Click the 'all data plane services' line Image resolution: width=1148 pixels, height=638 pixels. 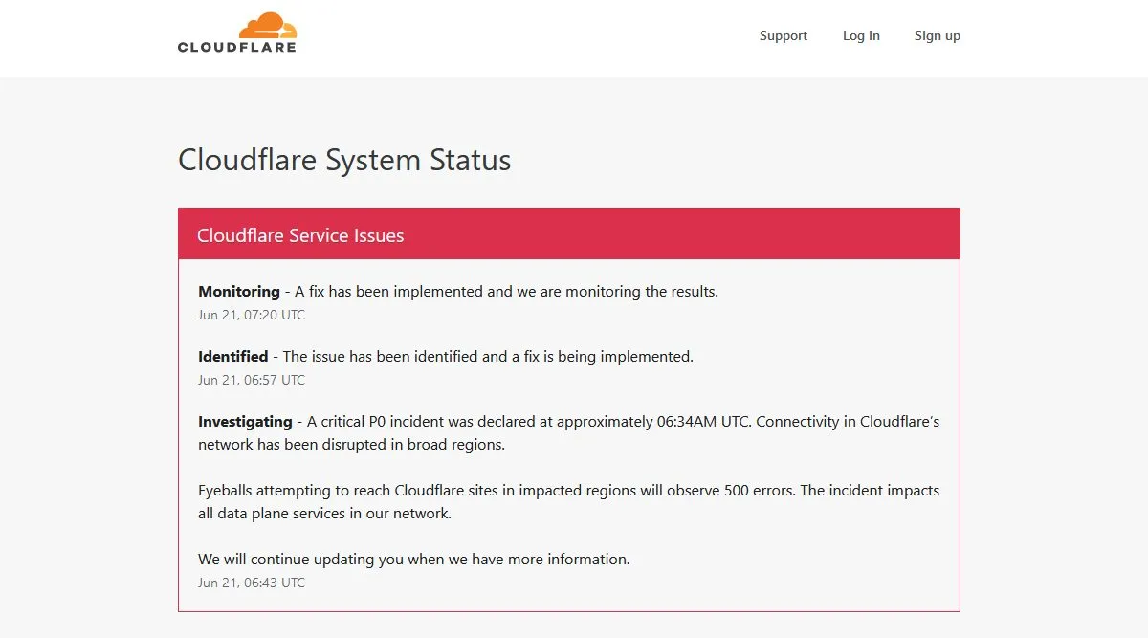coord(324,514)
